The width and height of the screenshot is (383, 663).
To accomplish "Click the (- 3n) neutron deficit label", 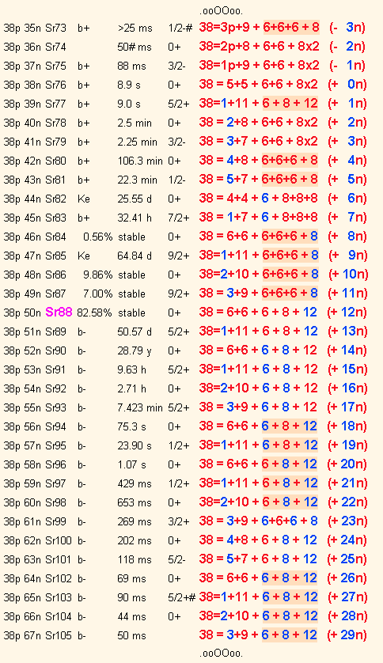I will pos(347,28).
